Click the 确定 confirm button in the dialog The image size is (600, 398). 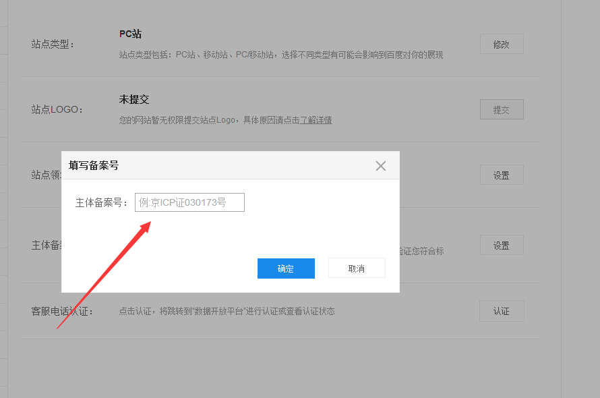click(286, 268)
